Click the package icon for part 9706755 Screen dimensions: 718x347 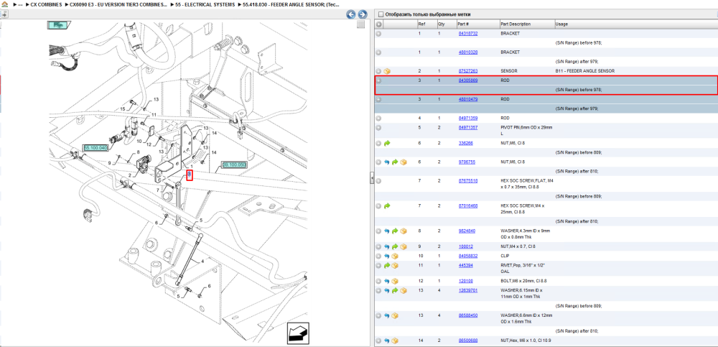tap(404, 162)
